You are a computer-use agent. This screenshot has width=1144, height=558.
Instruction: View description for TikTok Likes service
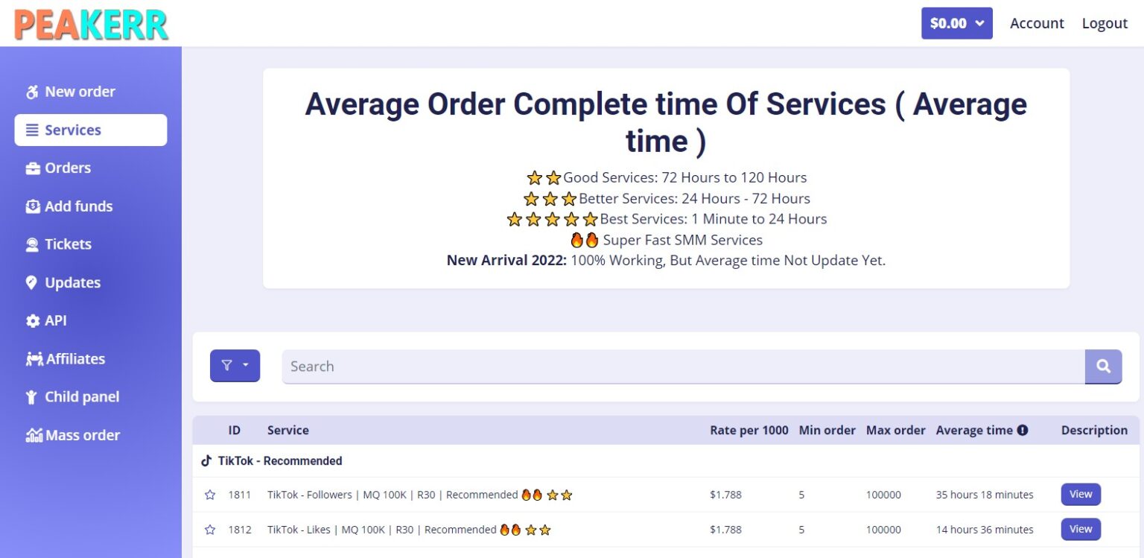tap(1080, 529)
